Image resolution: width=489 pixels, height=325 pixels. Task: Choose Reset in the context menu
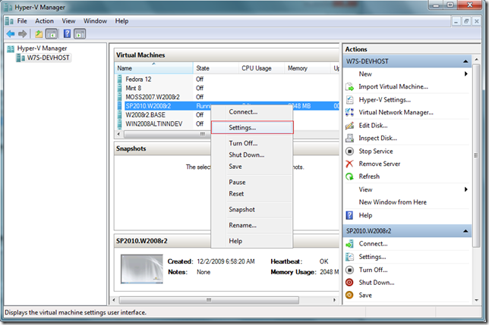[x=252, y=194]
